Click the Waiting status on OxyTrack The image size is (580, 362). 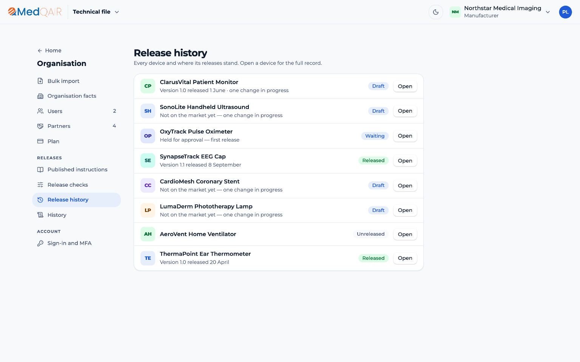[x=375, y=136]
